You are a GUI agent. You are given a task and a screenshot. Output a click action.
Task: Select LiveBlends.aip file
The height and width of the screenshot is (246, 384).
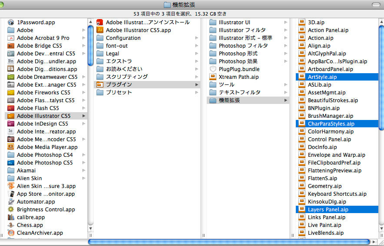coord(337,233)
